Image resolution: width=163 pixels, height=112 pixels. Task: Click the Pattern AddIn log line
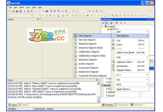tap(44, 83)
